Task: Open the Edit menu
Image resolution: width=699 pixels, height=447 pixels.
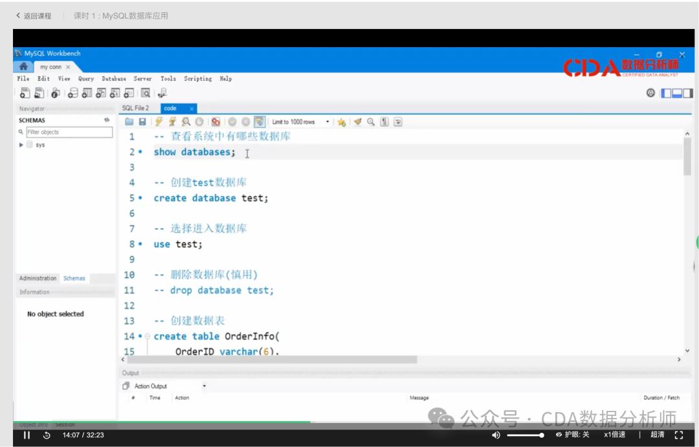Action: 43,78
